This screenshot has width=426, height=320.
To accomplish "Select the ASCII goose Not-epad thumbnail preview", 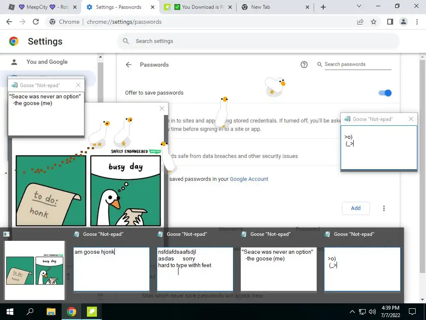I will pos(362,269).
